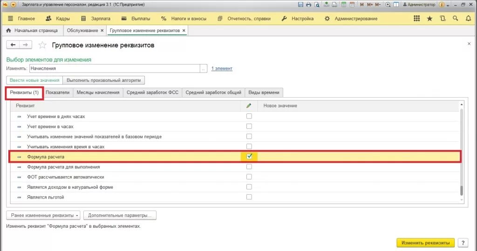Open the 1 элемент link
477x251 pixels.
point(222,69)
